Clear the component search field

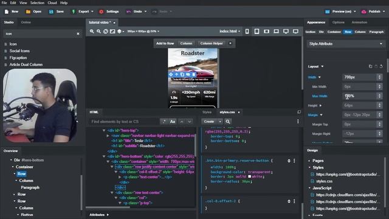coord(78,34)
